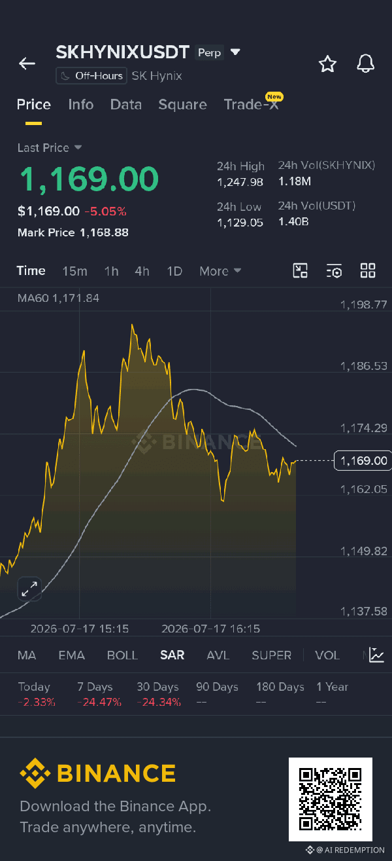Toggle the SAR indicator
Viewport: 392px width, 861px height.
172,655
